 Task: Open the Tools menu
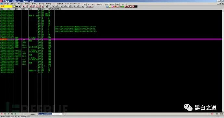click(67, 4)
